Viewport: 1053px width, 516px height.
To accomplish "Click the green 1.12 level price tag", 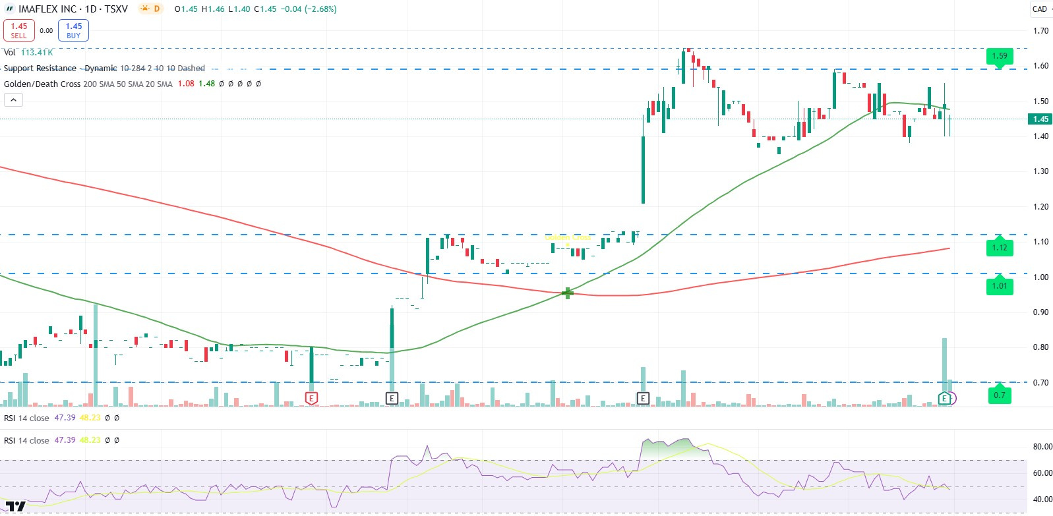I will click(1000, 248).
